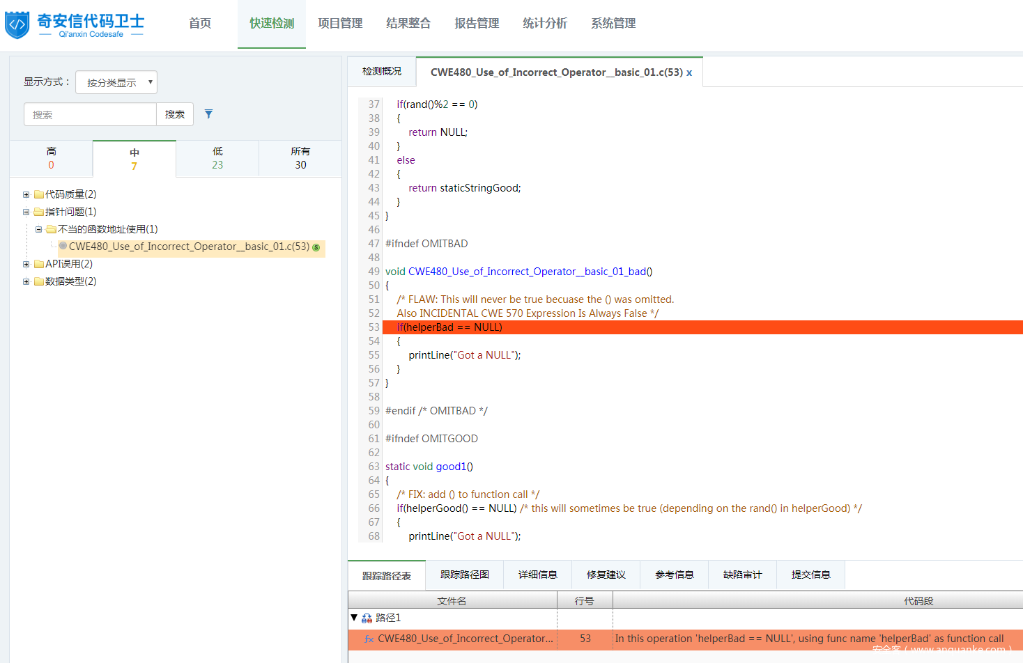
Task: Click the 路径1 row label
Action: coord(388,618)
